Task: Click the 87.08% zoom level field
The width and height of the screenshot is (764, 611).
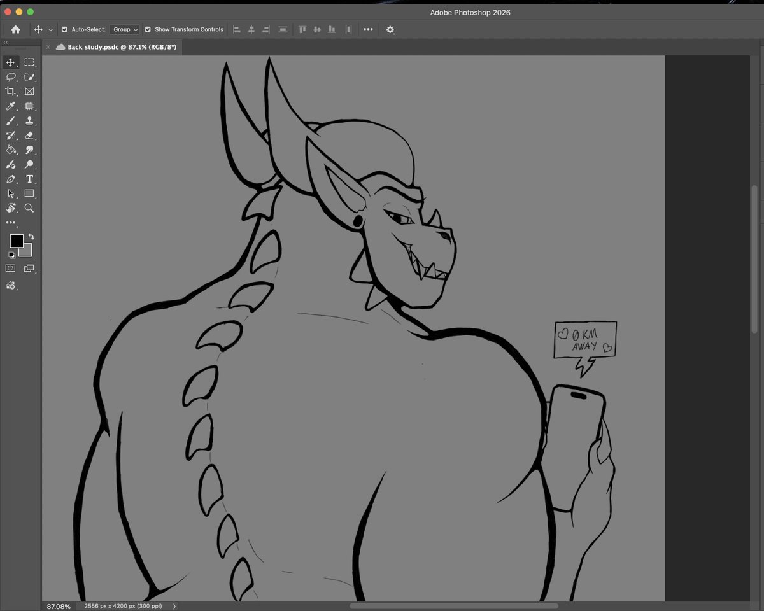Action: (59, 607)
